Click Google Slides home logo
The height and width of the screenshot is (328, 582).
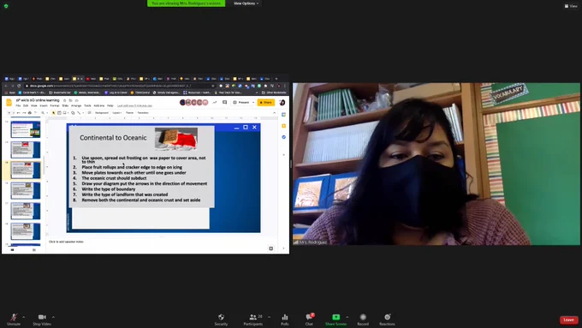click(x=9, y=103)
